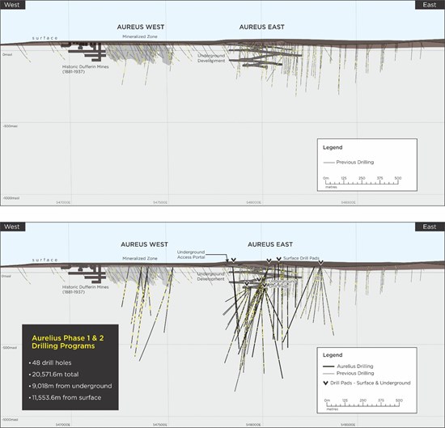Click the 9,018m from underground bullet
Image resolution: width=445 pixels, height=428 pixels.
(70, 386)
